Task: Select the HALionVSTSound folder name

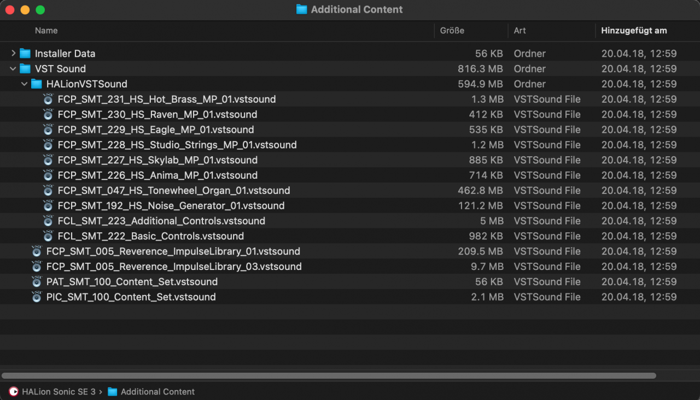Action: (x=87, y=84)
